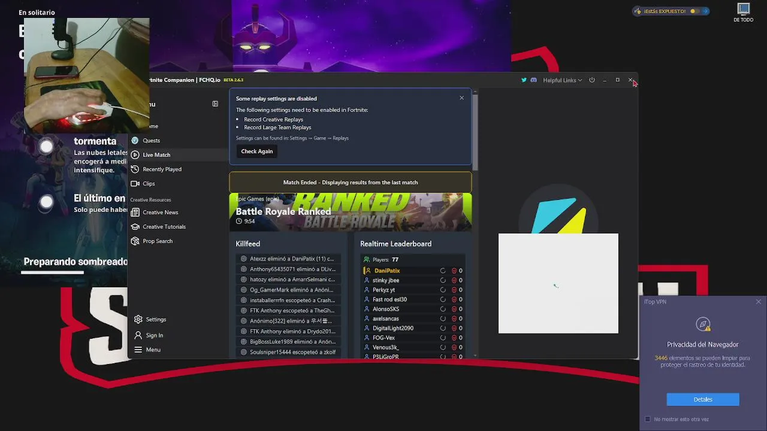Expand the Helpful Links dropdown
The height and width of the screenshot is (431, 767).
562,80
